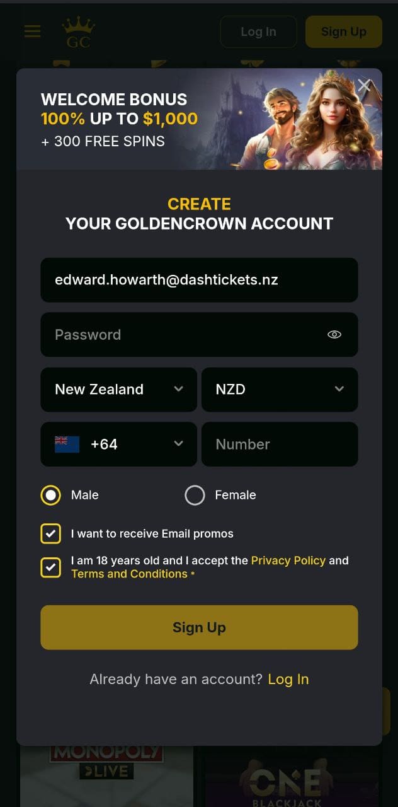Screen dimensions: 398x807
Task: Uncheck 'I want to receive Email promos'
Action: tap(50, 533)
